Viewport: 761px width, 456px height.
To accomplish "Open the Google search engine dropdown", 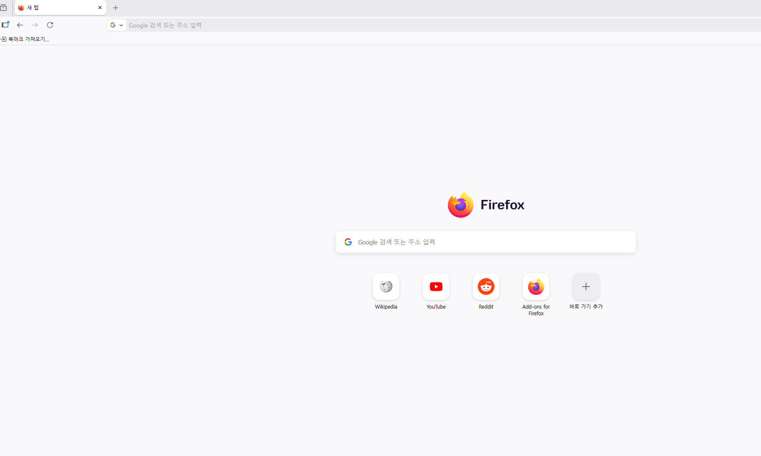I will coord(117,25).
